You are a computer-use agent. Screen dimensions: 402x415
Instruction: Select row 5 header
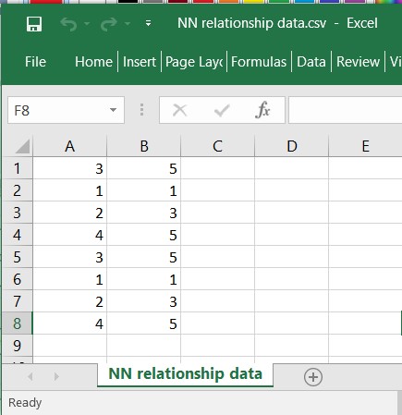tap(18, 257)
